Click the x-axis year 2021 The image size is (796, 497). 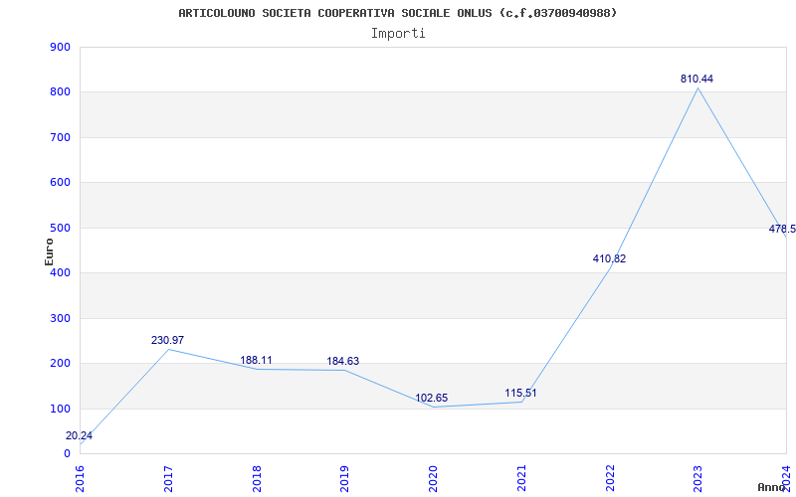click(x=521, y=479)
